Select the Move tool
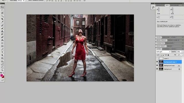This screenshot has height=103, width=184. tap(2, 7)
